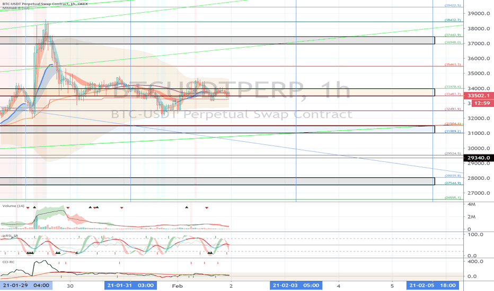The height and width of the screenshot is (291, 494).
Task: Click the (28039.8) level label
Action: [x=453, y=176]
